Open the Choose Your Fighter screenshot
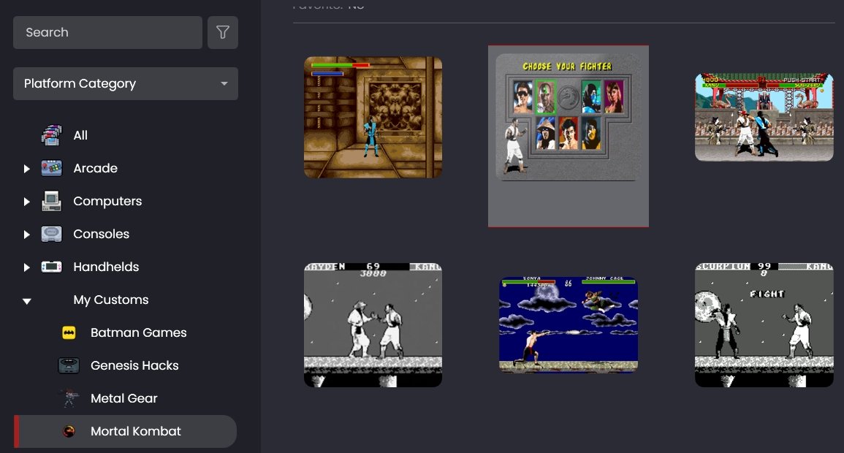Viewport: 844px width, 453px height. pyautogui.click(x=569, y=136)
